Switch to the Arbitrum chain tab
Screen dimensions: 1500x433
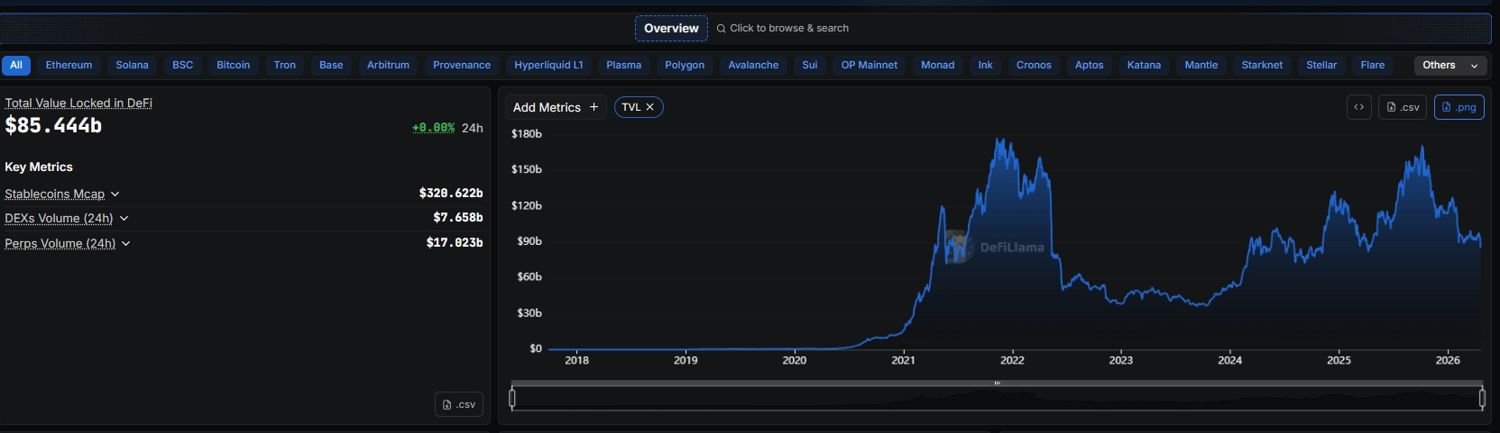[x=388, y=65]
